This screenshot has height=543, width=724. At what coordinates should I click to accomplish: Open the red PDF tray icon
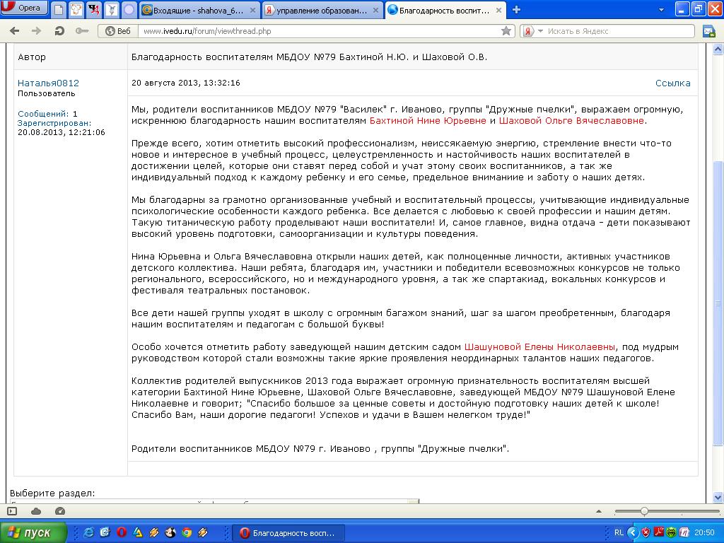click(659, 532)
